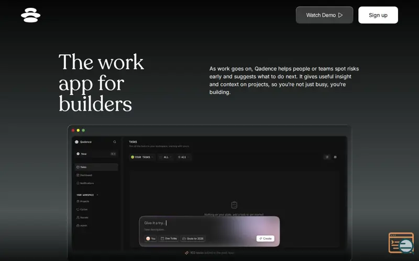
Task: Click the Watch Demo button
Action: pyautogui.click(x=324, y=15)
